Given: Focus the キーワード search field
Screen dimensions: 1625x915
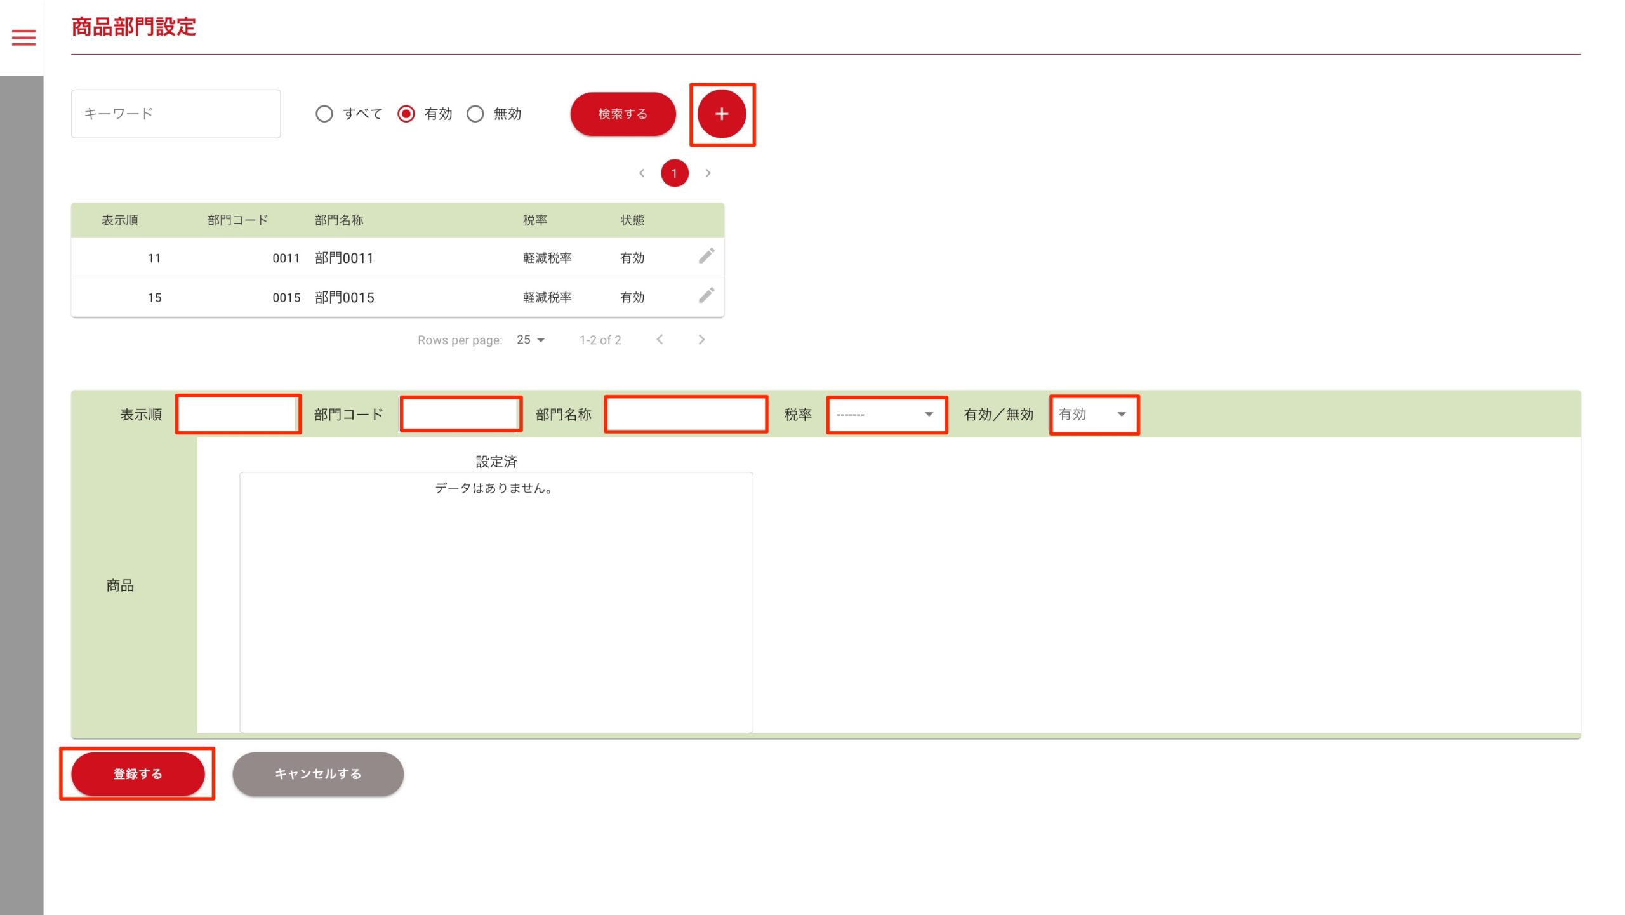Looking at the screenshot, I should [176, 114].
